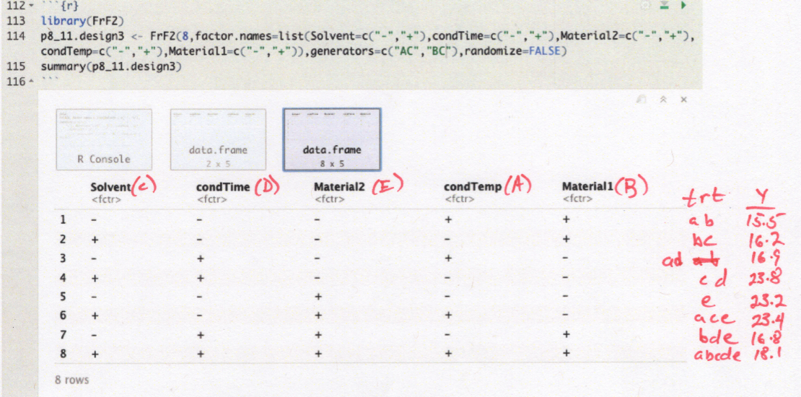Show output in a new window
The width and height of the screenshot is (801, 397).
click(641, 100)
